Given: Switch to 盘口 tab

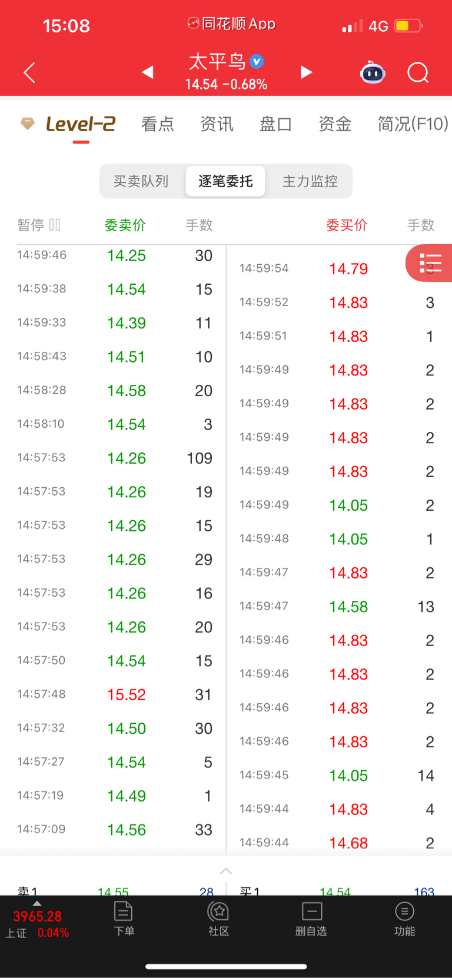Looking at the screenshot, I should pyautogui.click(x=276, y=124).
